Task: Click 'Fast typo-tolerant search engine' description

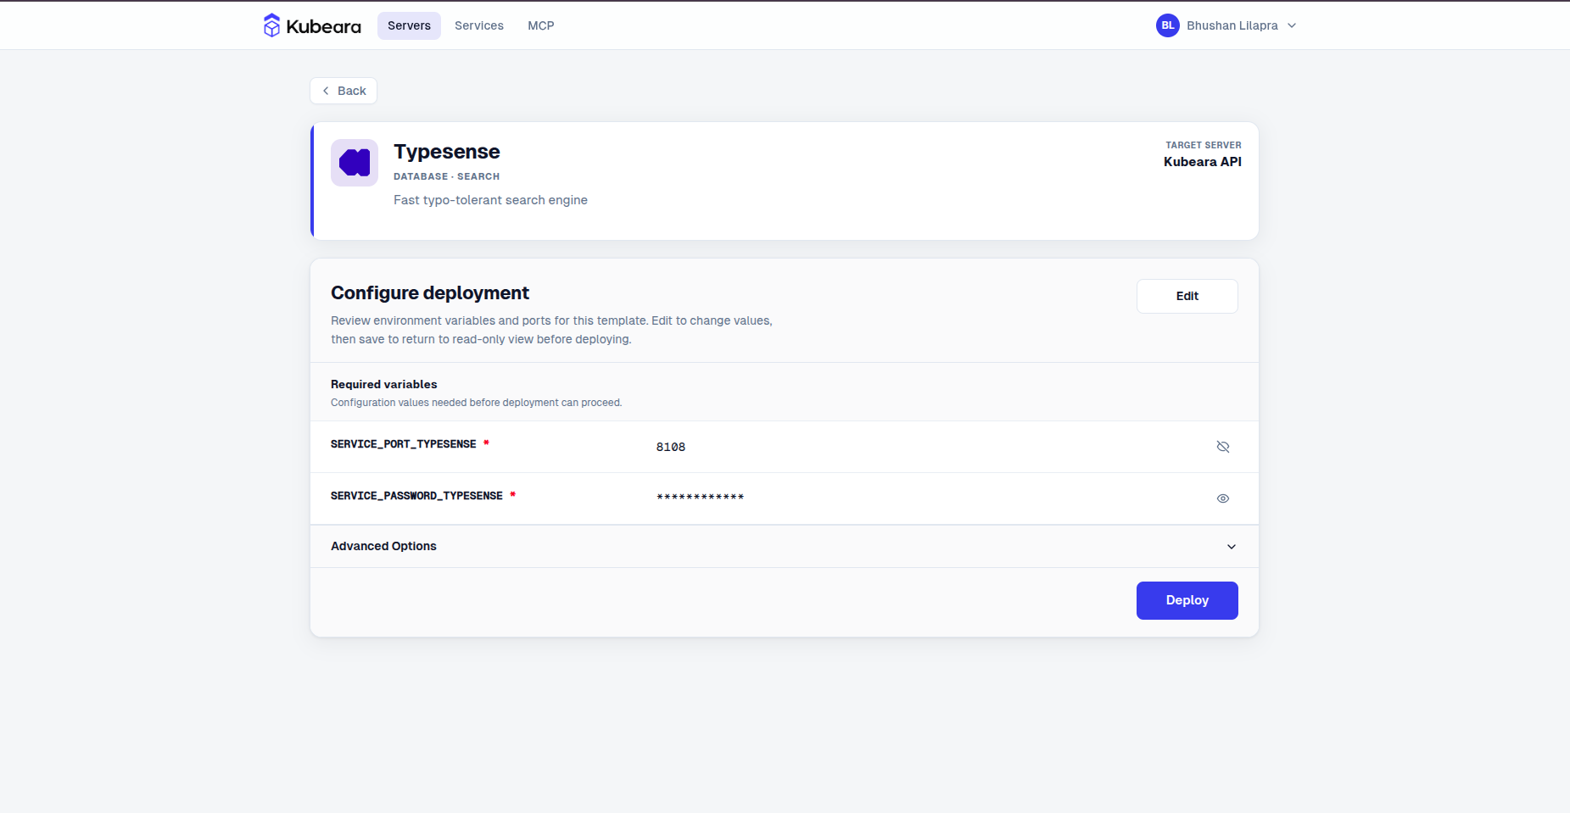Action: 490,200
